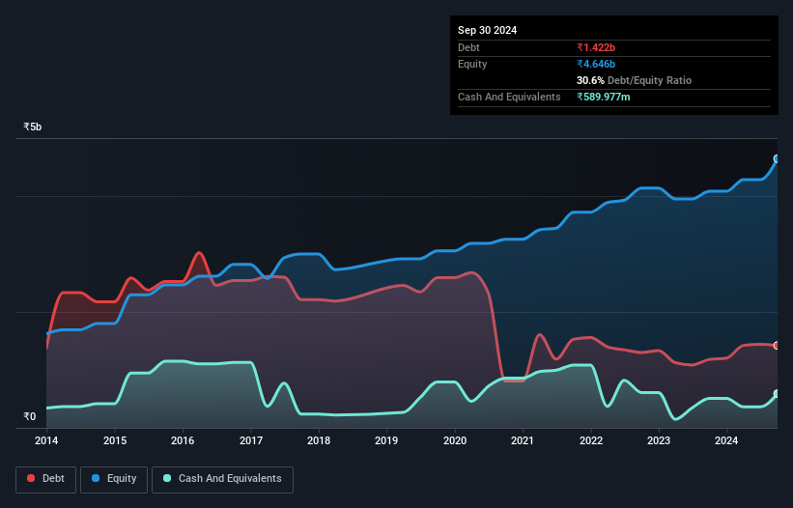The image size is (793, 508).
Task: Click the Sep 30 2024 tooltip date
Action: click(487, 30)
